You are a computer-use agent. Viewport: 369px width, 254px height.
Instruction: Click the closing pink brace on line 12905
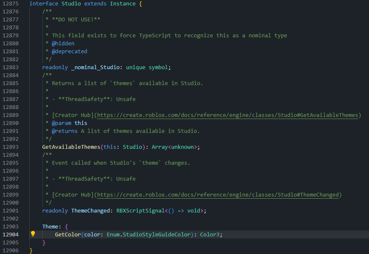[44, 242]
